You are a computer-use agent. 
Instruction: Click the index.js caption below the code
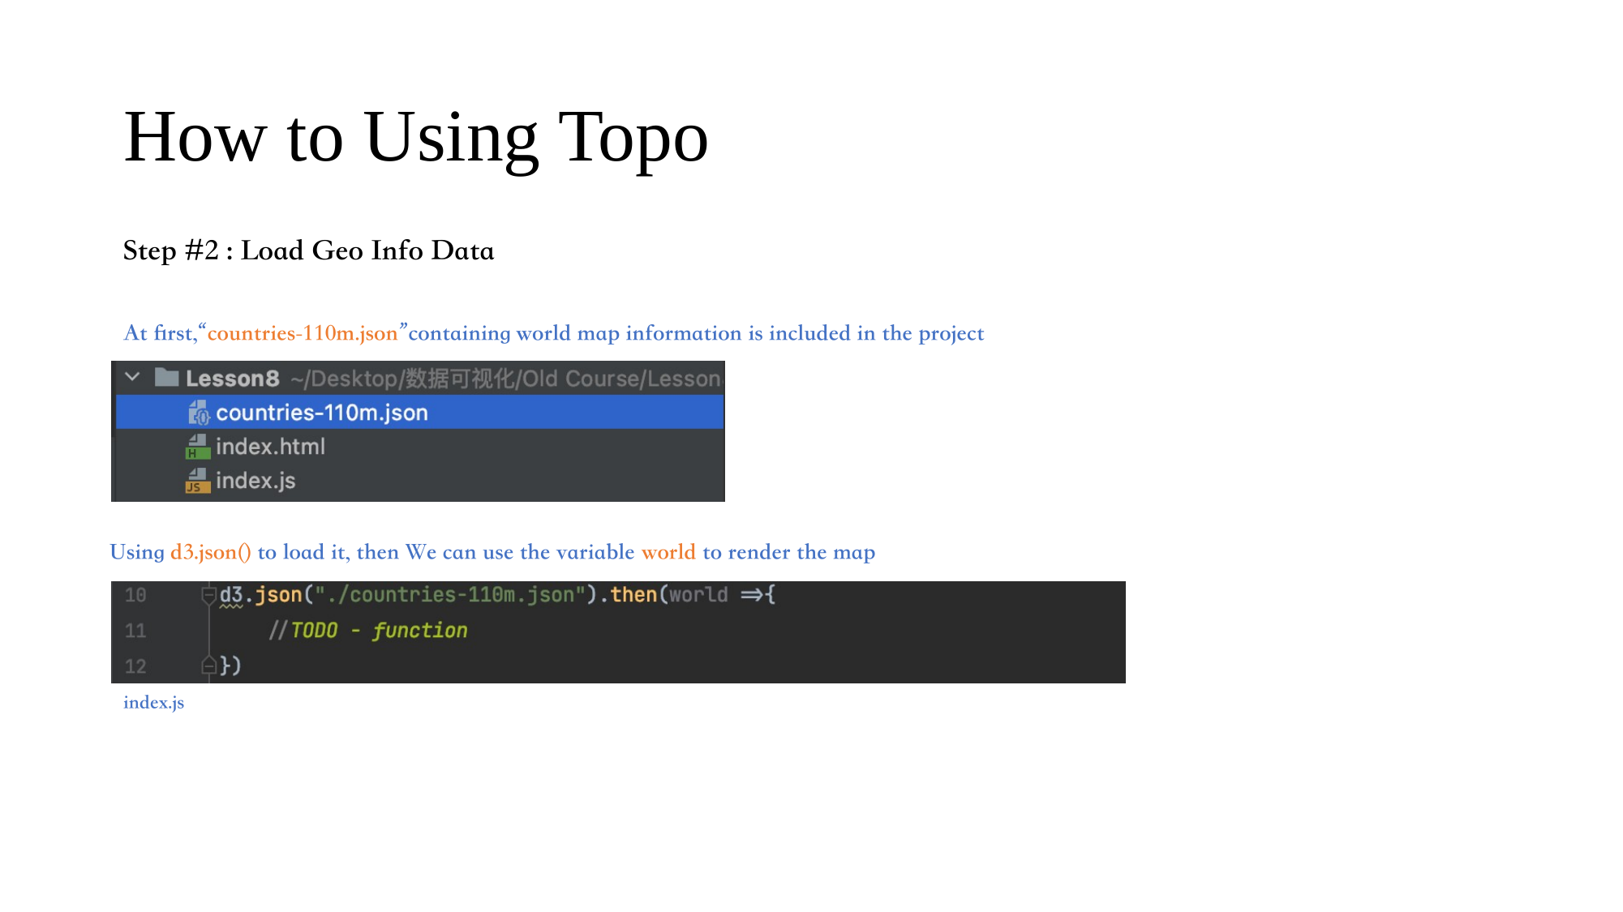[154, 703]
